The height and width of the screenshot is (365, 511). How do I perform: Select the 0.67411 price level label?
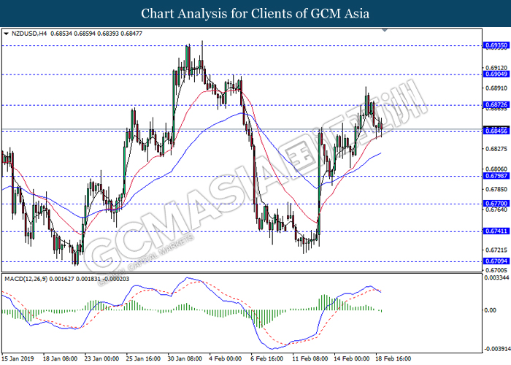(496, 231)
